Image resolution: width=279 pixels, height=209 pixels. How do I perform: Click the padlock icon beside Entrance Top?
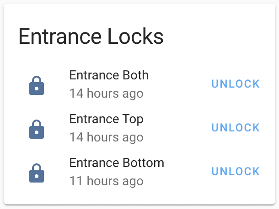coord(37,129)
